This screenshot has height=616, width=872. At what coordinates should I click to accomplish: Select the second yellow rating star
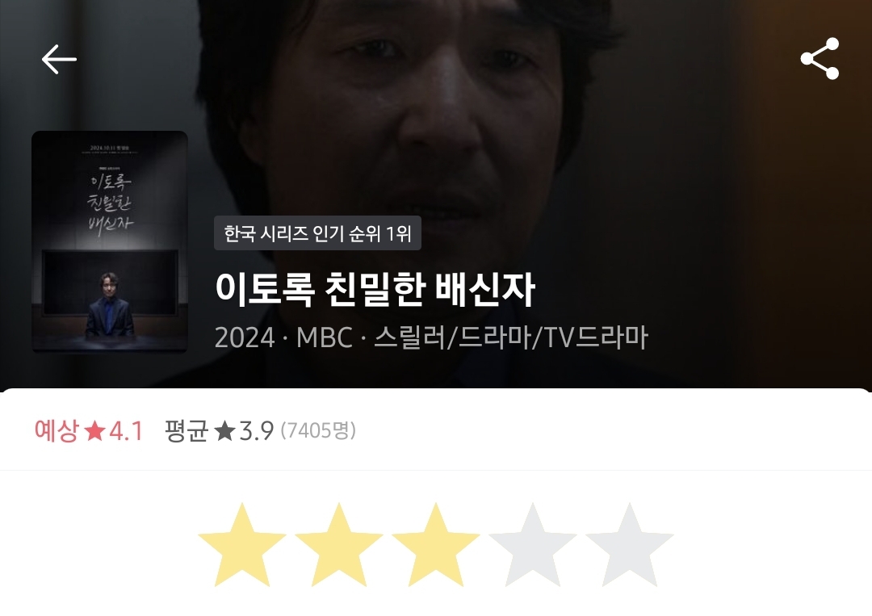(338, 545)
